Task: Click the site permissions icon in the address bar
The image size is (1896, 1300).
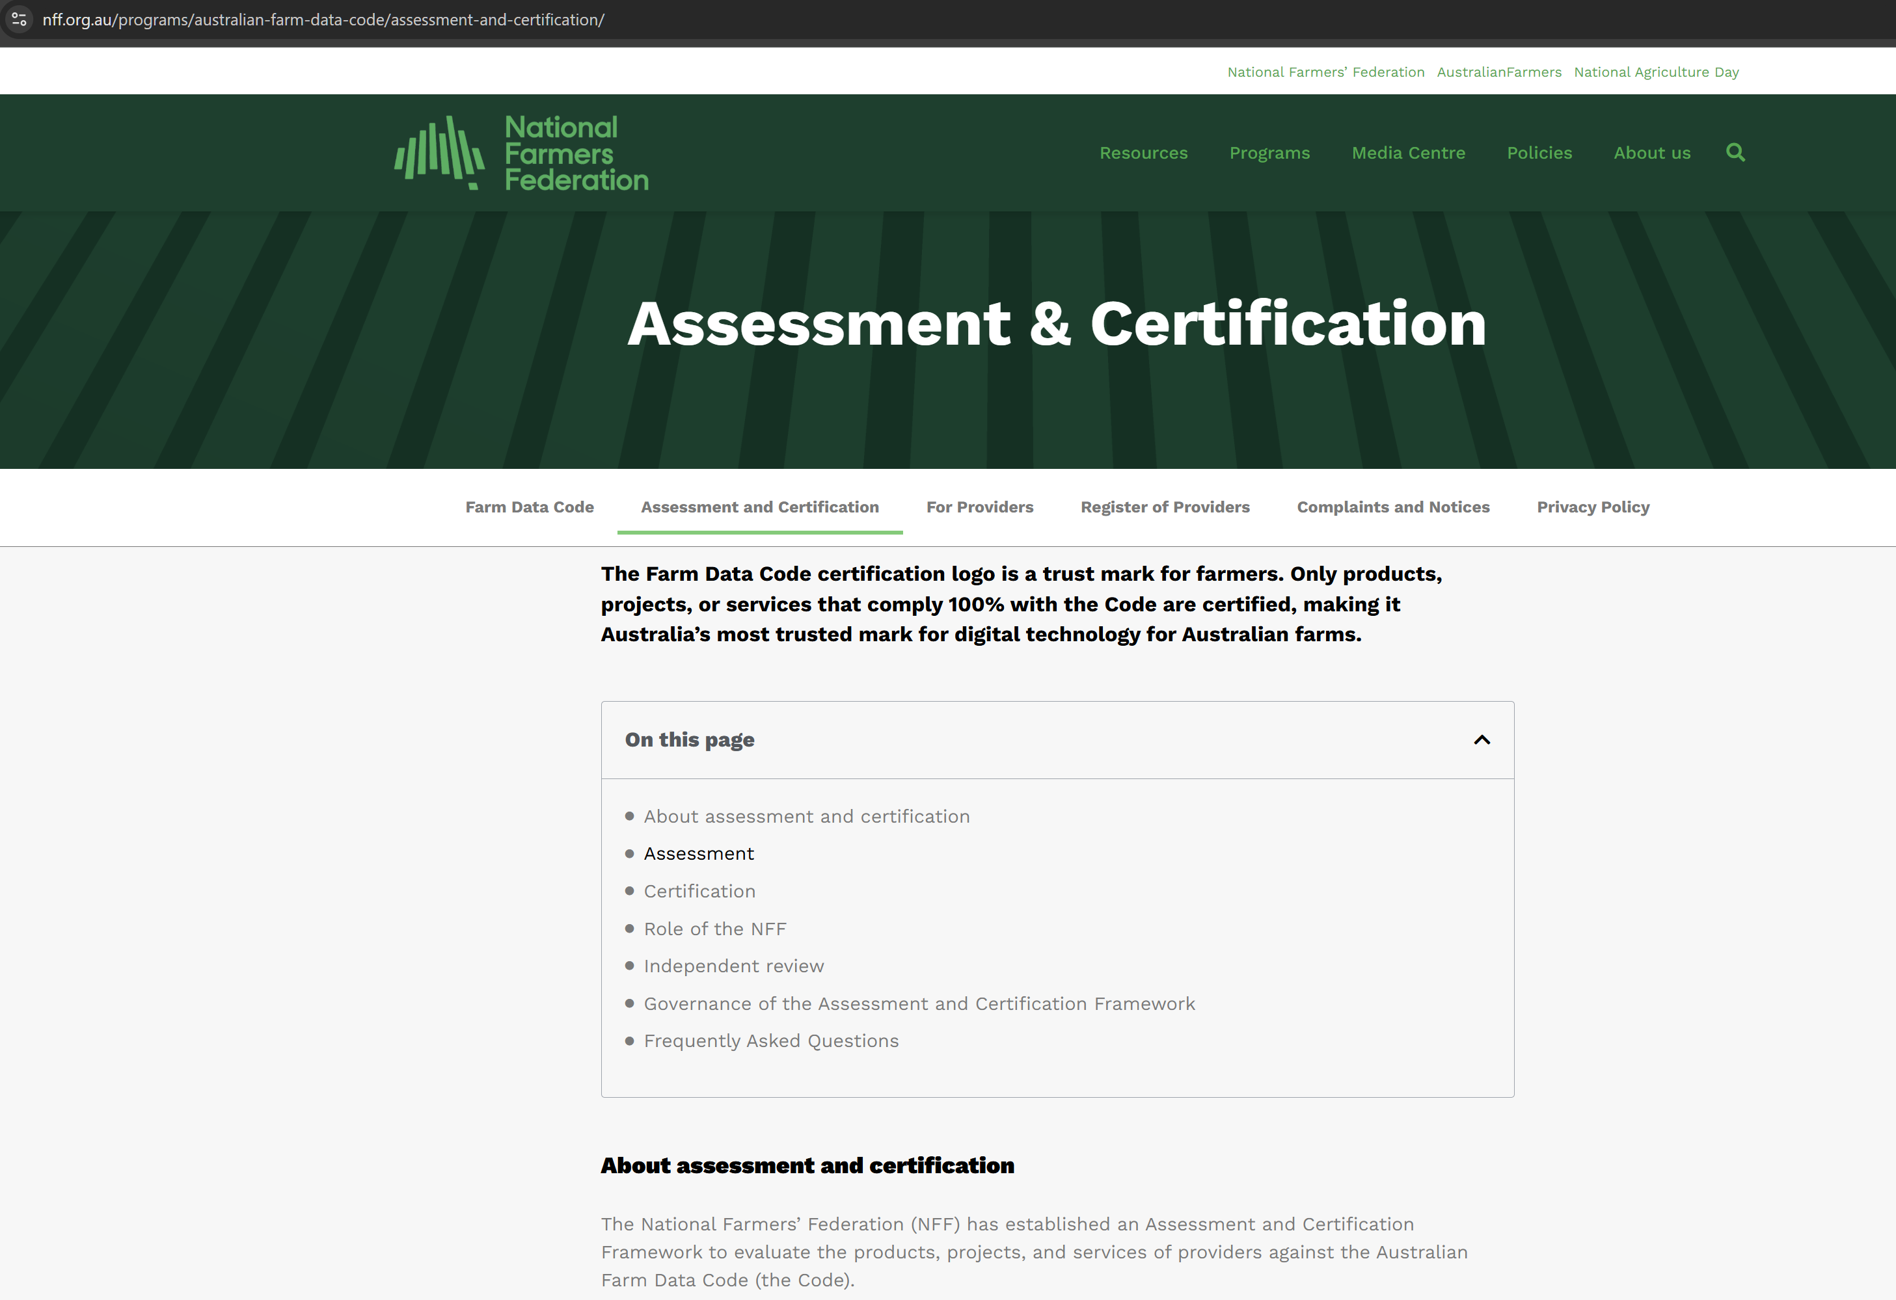Action: coord(20,20)
